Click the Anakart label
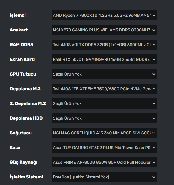 click(x=19, y=30)
